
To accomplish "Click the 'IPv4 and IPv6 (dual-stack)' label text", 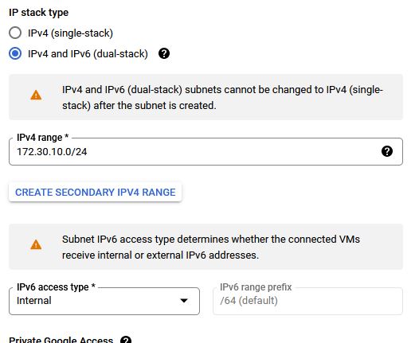I will tap(88, 54).
